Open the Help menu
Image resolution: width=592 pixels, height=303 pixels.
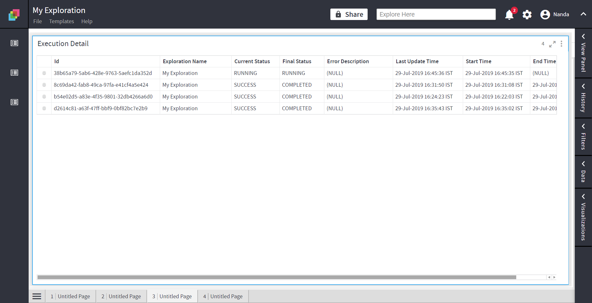coord(87,21)
